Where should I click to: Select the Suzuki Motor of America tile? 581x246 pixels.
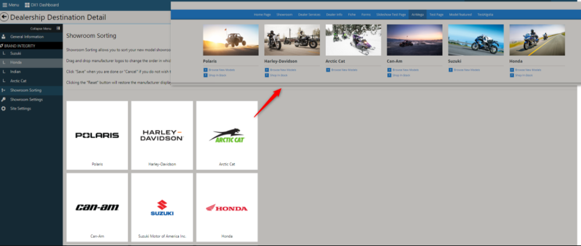click(162, 208)
